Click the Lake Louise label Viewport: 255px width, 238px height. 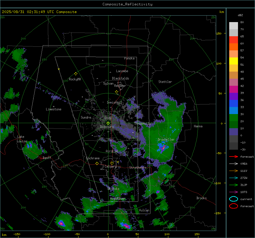(22, 139)
